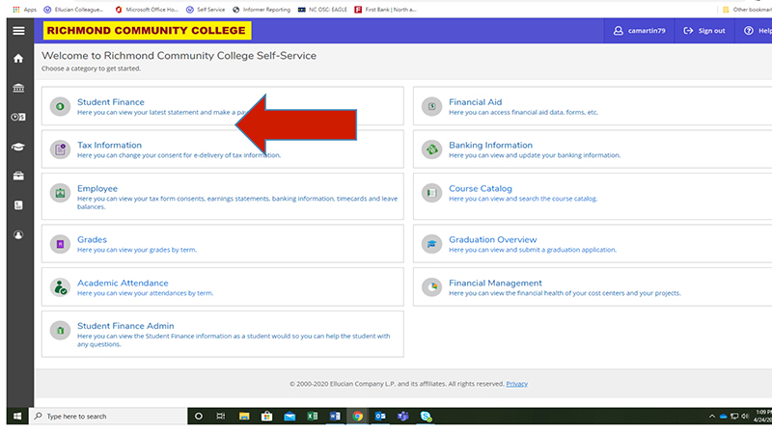Open Academic Attendance category link
Image resolution: width=772 pixels, height=434 pixels.
(x=123, y=283)
